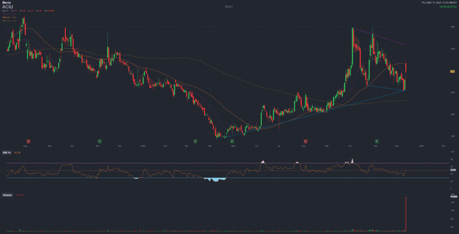The image size is (459, 234).
Task: Click the RSI 14 indicator label
Action: pos(7,153)
